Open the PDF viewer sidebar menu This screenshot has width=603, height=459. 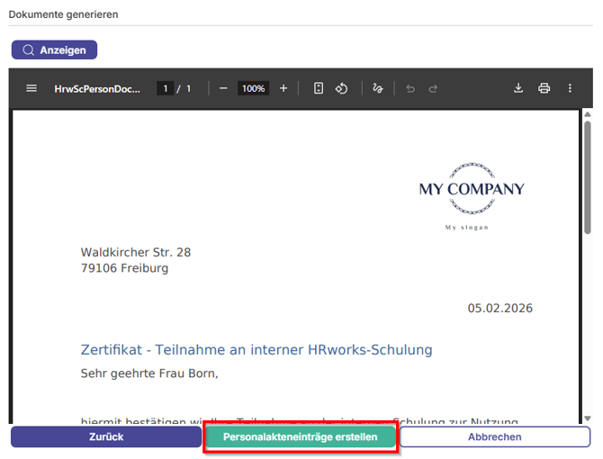[x=31, y=88]
